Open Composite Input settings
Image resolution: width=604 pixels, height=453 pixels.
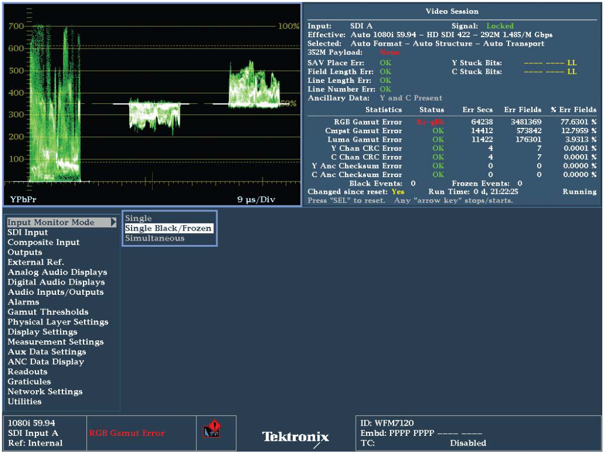click(x=43, y=242)
